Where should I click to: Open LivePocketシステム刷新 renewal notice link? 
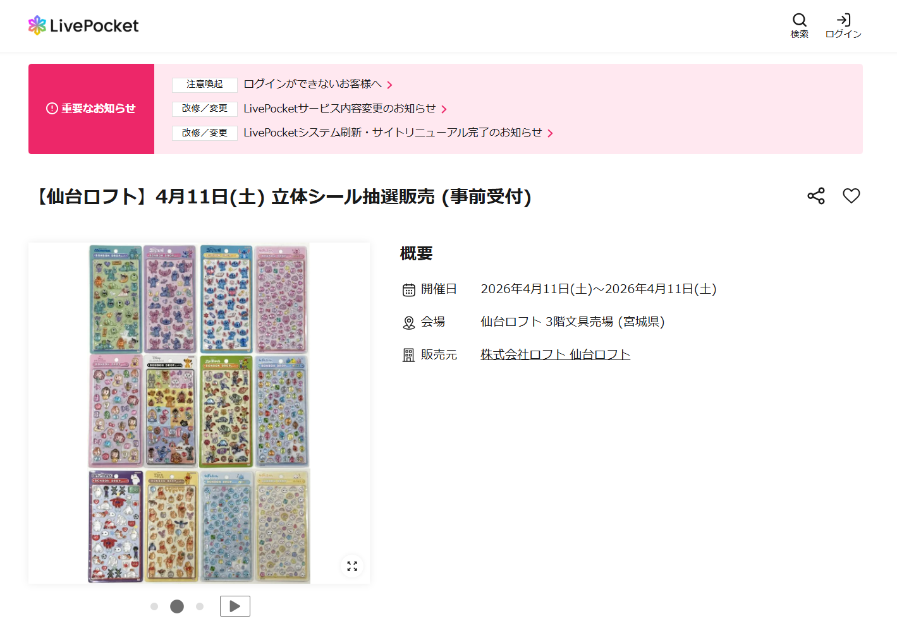click(x=393, y=133)
